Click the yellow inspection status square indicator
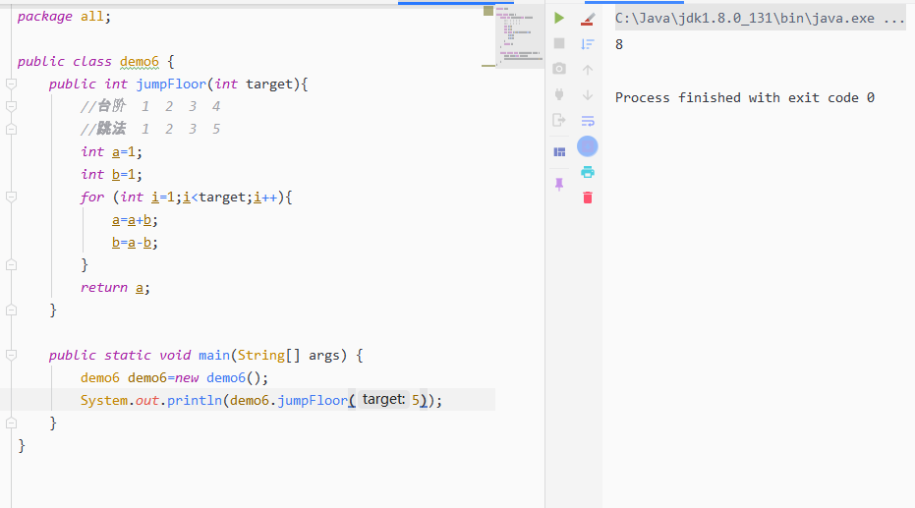Image resolution: width=915 pixels, height=508 pixels. tap(488, 11)
